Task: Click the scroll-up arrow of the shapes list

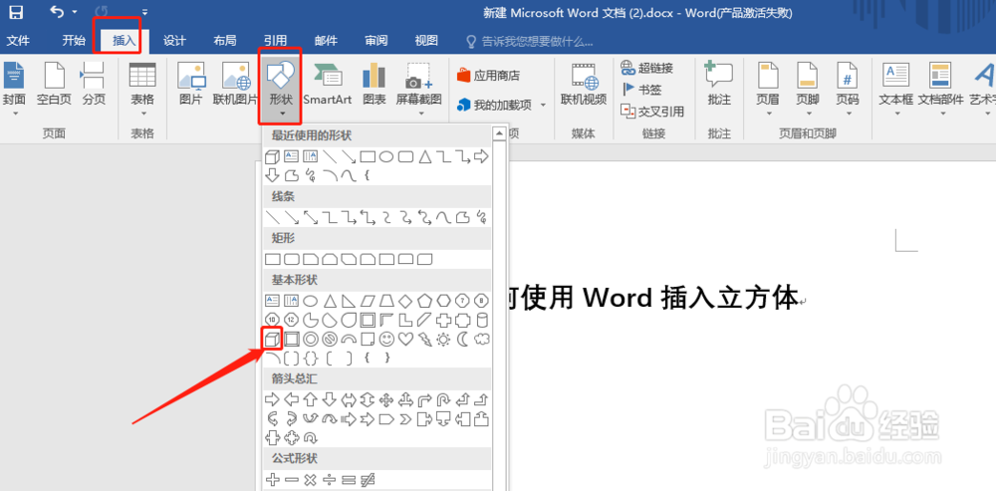Action: [x=499, y=133]
